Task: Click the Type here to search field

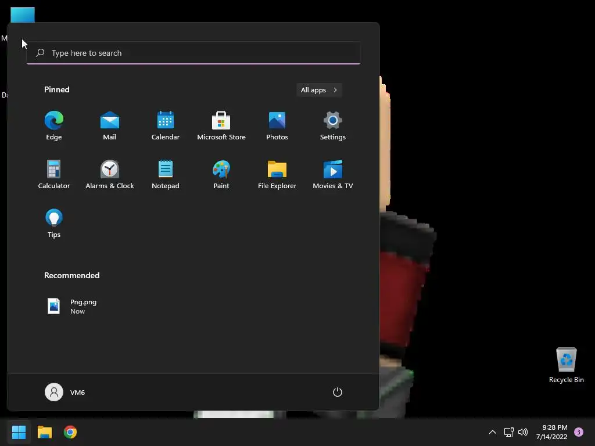Action: click(193, 53)
